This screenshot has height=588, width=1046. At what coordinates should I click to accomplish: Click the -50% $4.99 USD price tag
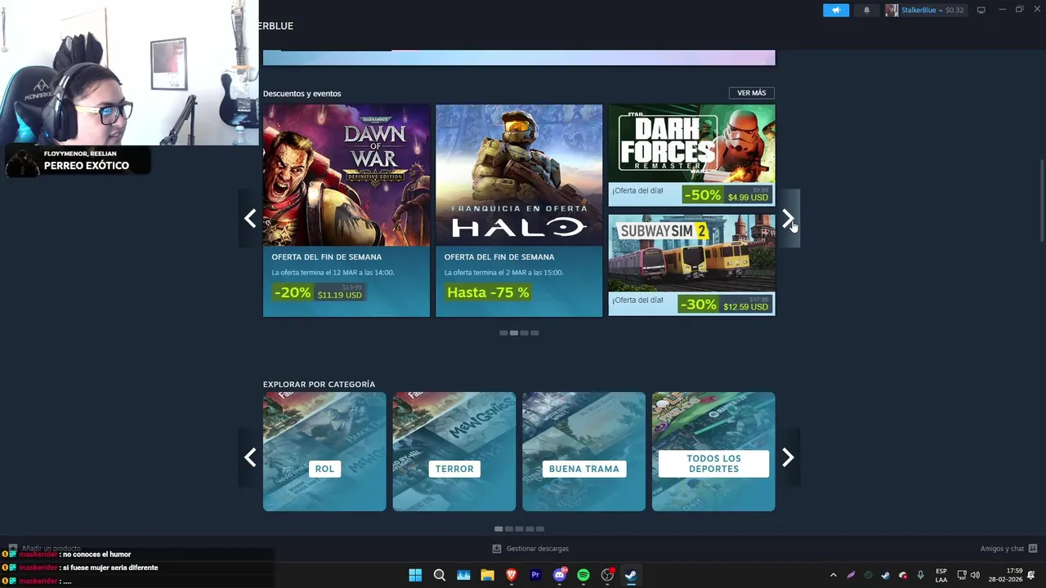tap(726, 195)
